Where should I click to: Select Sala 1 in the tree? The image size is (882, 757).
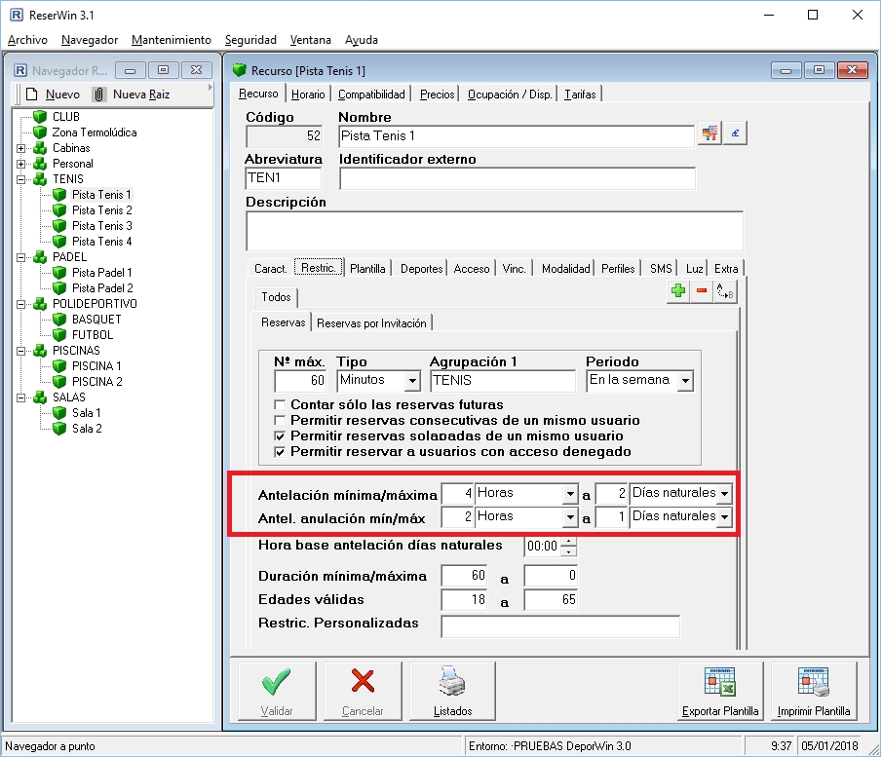point(86,413)
